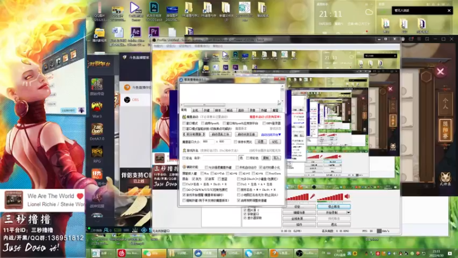458x258 pixels.
Task: Click 编辑场景 button in OBS
Action: 299,213
